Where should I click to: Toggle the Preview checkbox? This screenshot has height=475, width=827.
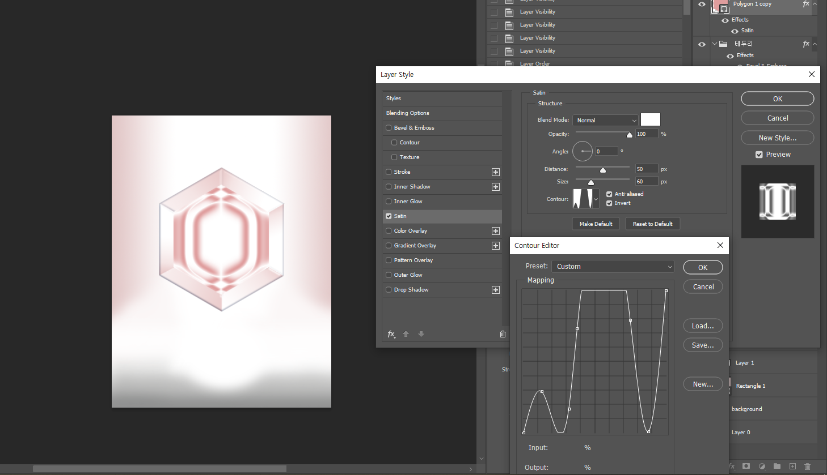[759, 155]
